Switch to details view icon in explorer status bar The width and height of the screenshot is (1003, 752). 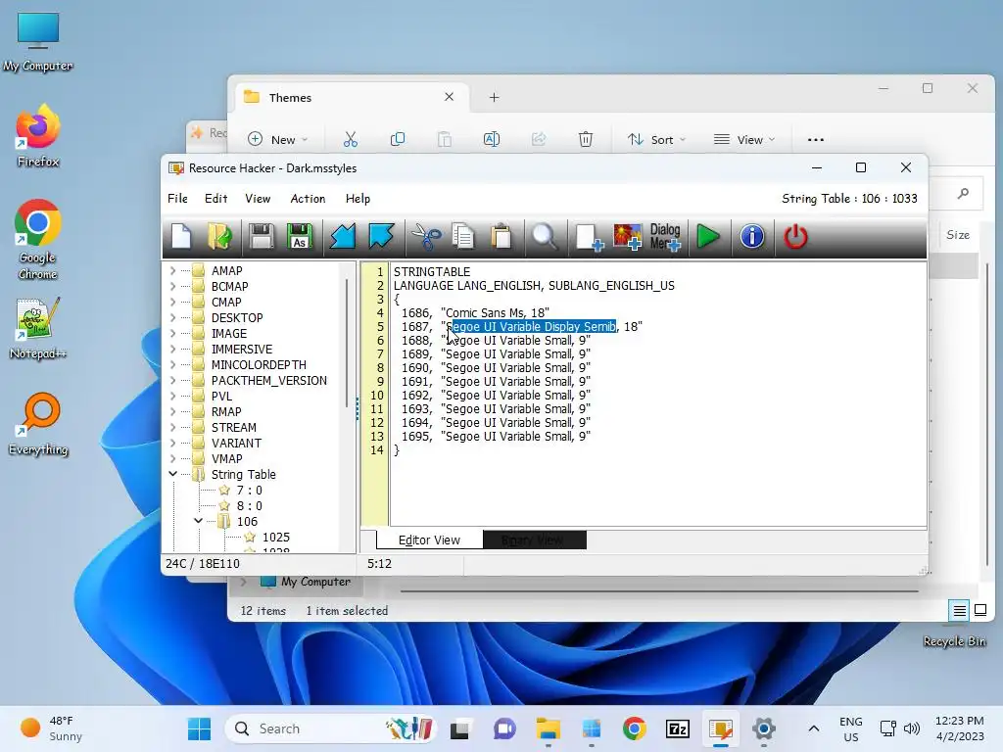[x=960, y=611]
